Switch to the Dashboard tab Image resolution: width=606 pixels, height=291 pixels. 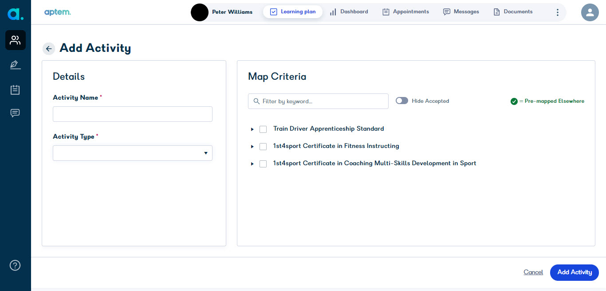(349, 12)
